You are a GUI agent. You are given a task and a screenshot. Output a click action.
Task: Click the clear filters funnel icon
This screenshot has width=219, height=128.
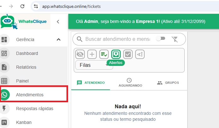175,39
